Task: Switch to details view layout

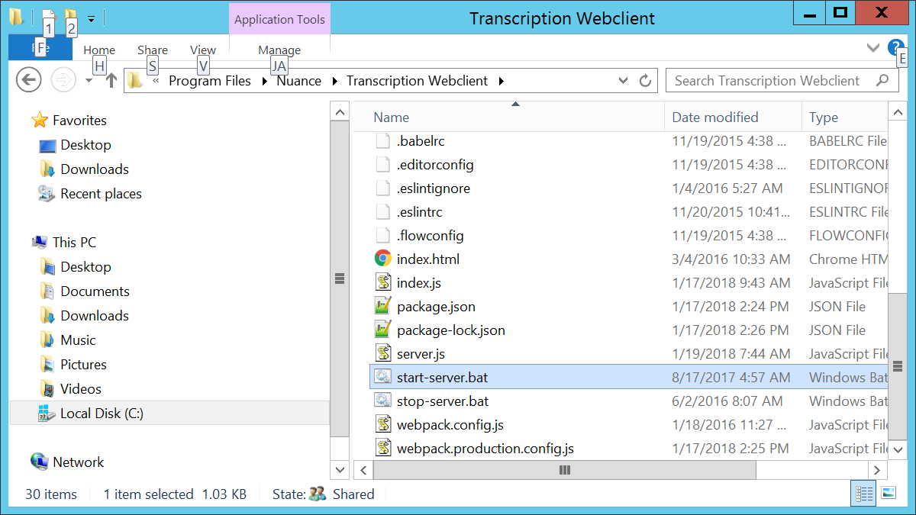Action: (x=863, y=494)
